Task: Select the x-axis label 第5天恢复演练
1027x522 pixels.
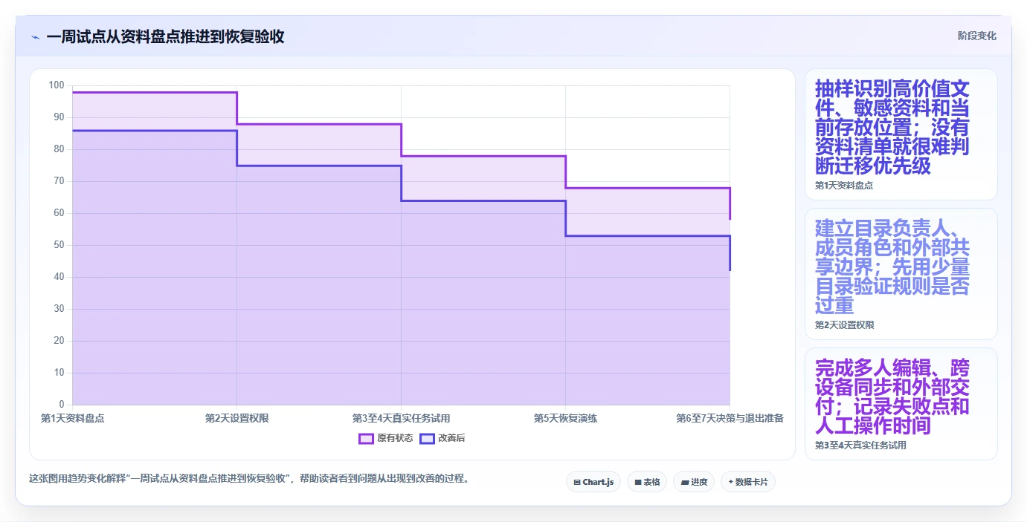Action: click(x=565, y=418)
